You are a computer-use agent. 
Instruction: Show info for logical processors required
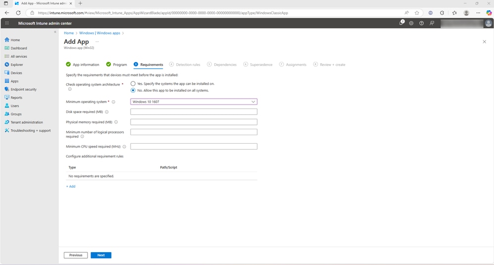click(x=82, y=137)
